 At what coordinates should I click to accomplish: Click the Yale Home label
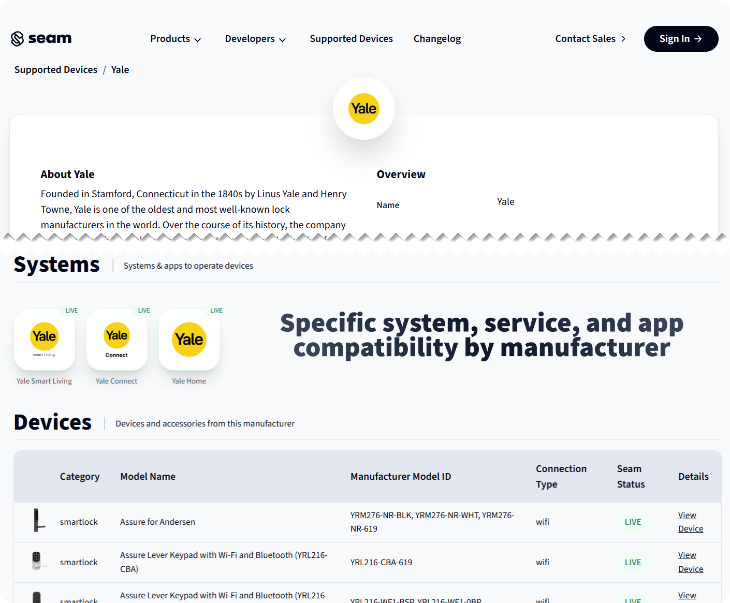(x=189, y=381)
